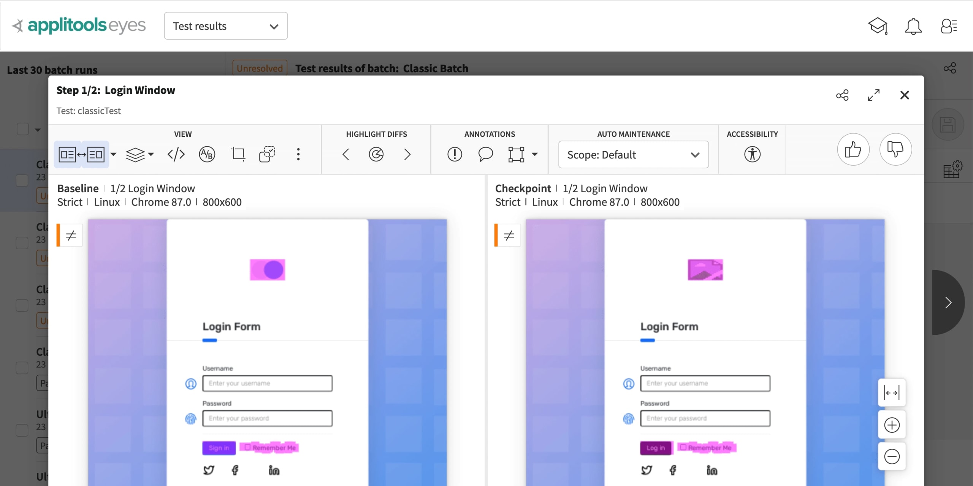Go to previous diff in Highlight Diffs
973x486 pixels.
(x=345, y=154)
